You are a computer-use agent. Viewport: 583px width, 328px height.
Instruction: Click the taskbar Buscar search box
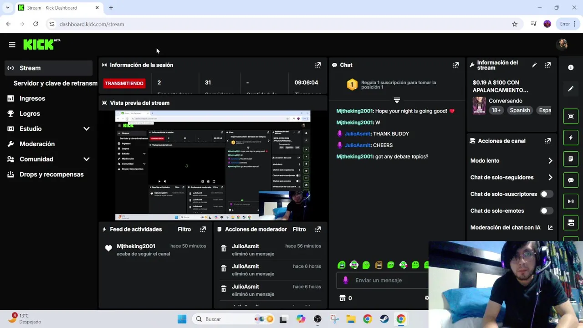click(x=234, y=319)
